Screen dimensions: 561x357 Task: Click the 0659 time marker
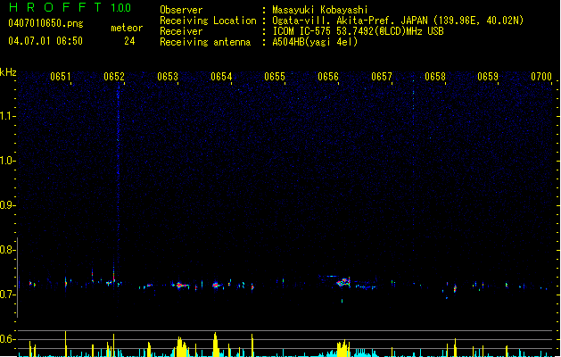click(x=488, y=77)
